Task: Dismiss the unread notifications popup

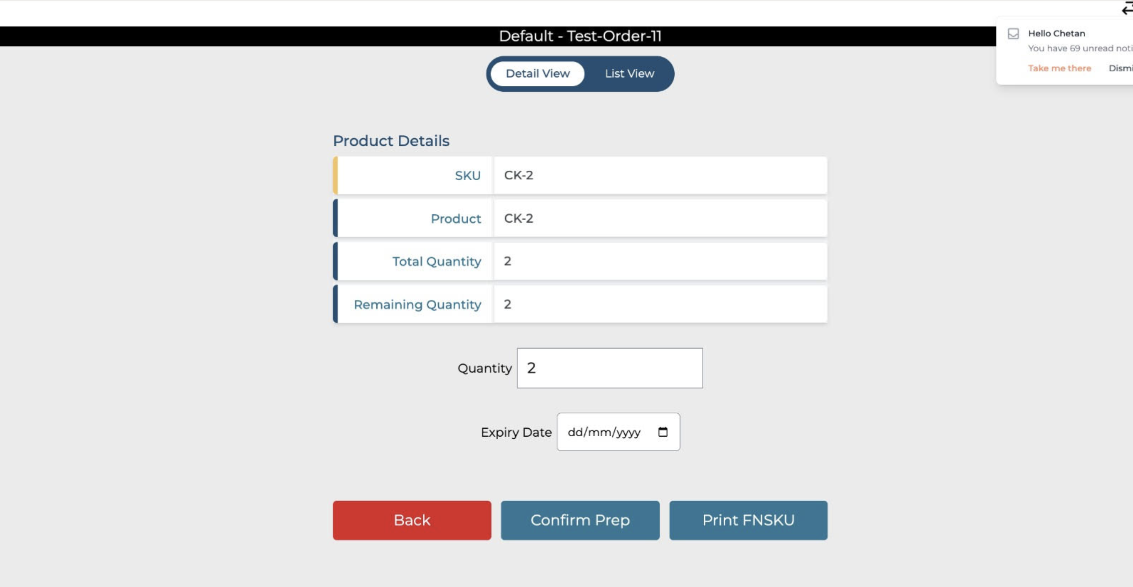Action: pyautogui.click(x=1121, y=68)
